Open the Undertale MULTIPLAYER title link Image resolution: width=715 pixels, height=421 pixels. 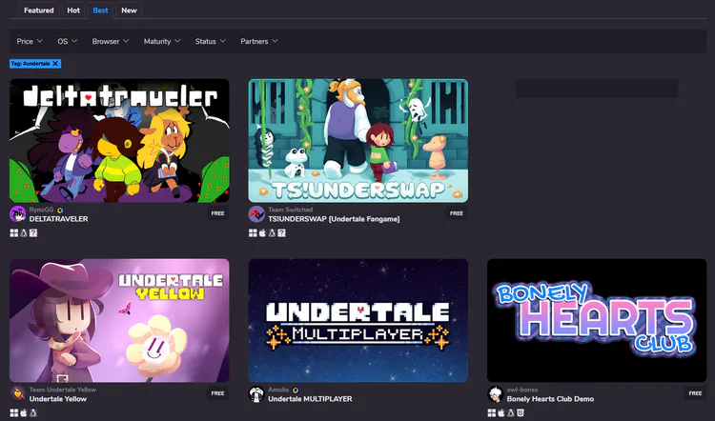pos(310,399)
